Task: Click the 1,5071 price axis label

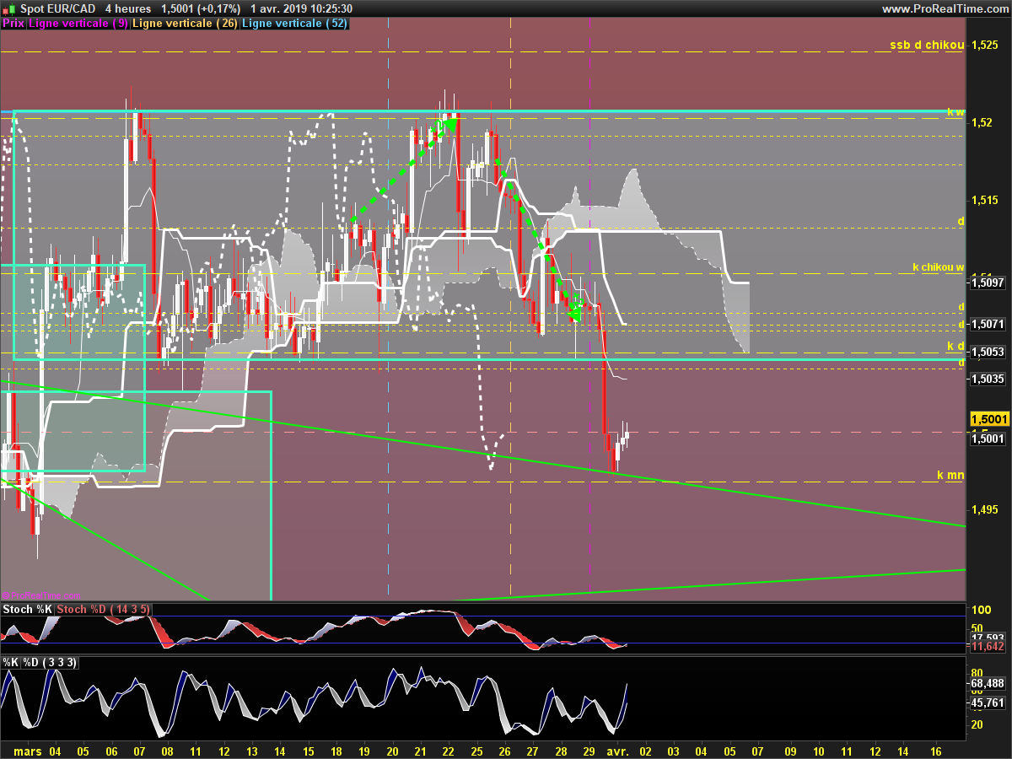Action: [x=988, y=324]
